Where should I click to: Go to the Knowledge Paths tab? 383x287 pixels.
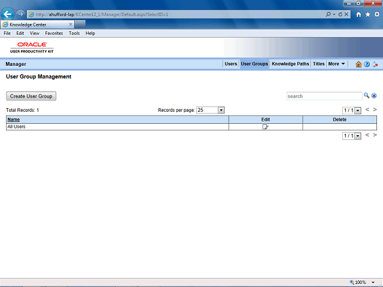(x=290, y=64)
